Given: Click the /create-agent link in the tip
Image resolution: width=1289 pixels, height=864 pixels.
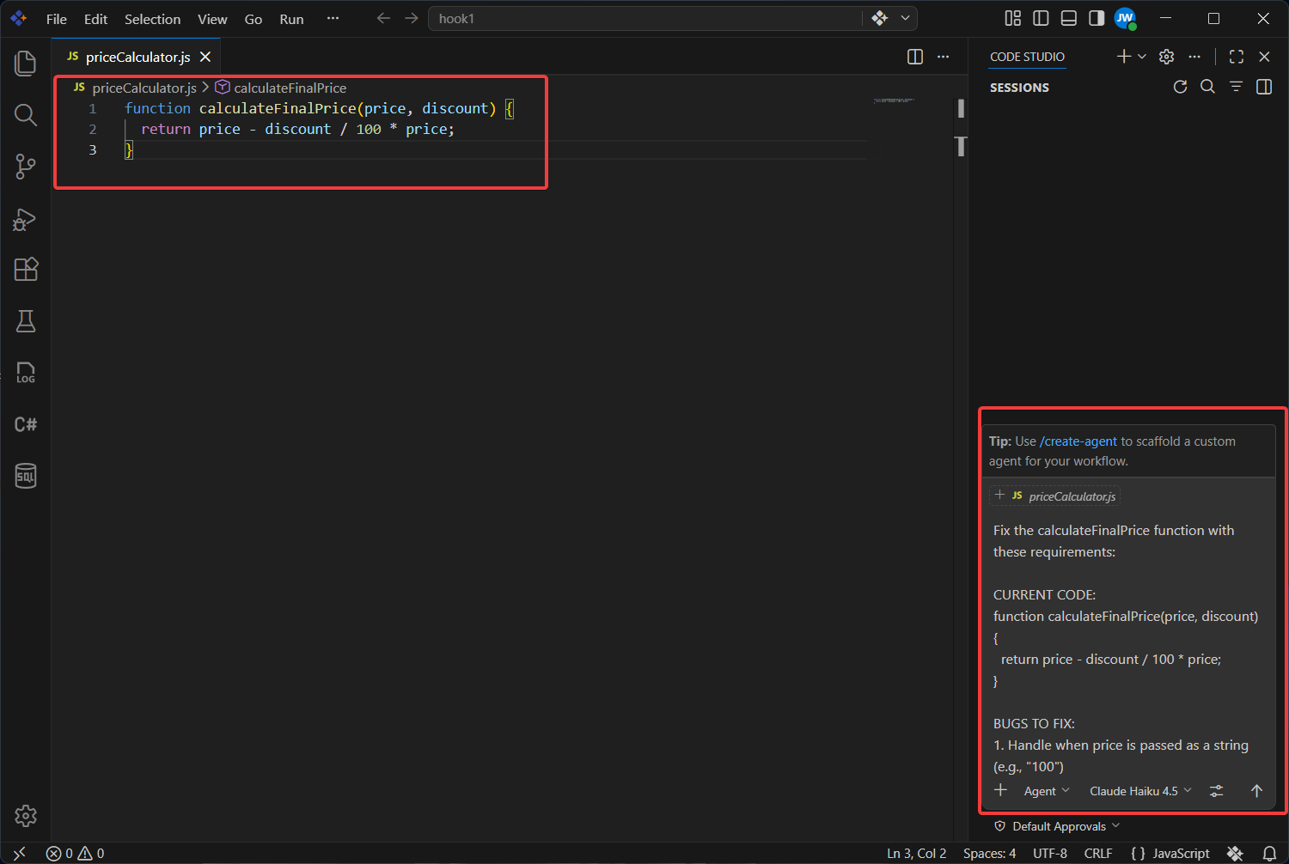Looking at the screenshot, I should tap(1078, 441).
